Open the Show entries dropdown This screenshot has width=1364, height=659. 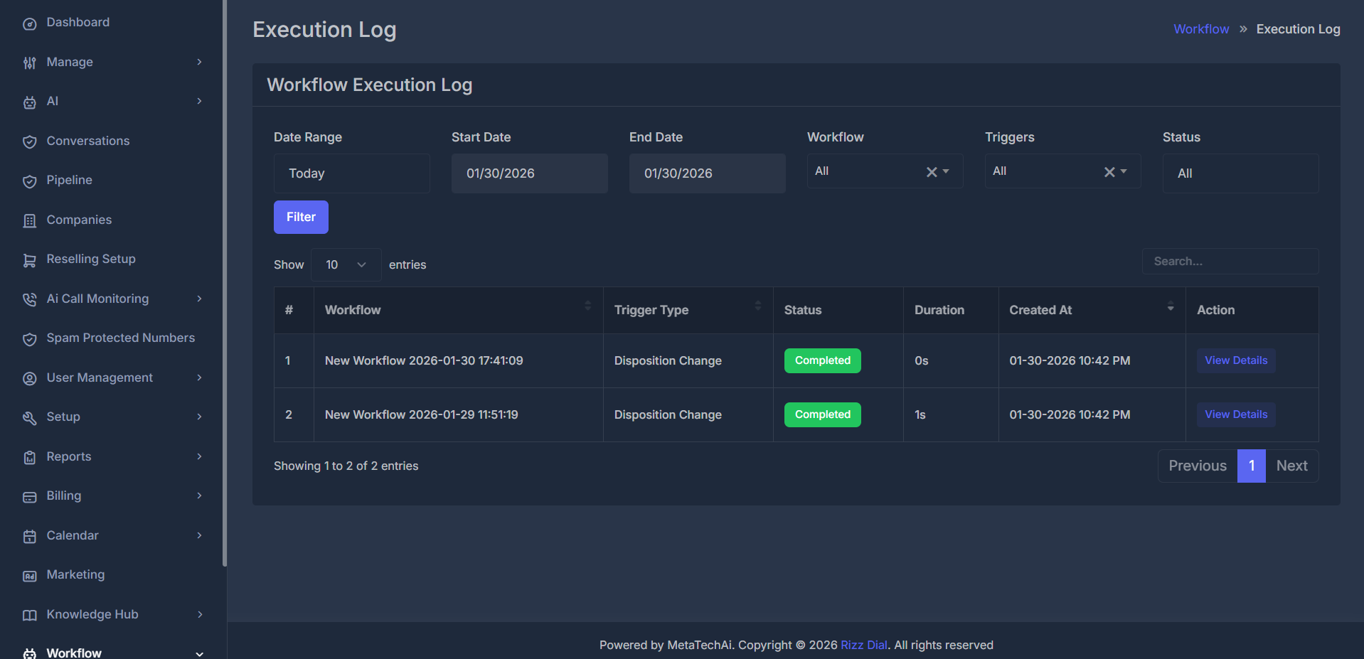(x=346, y=264)
